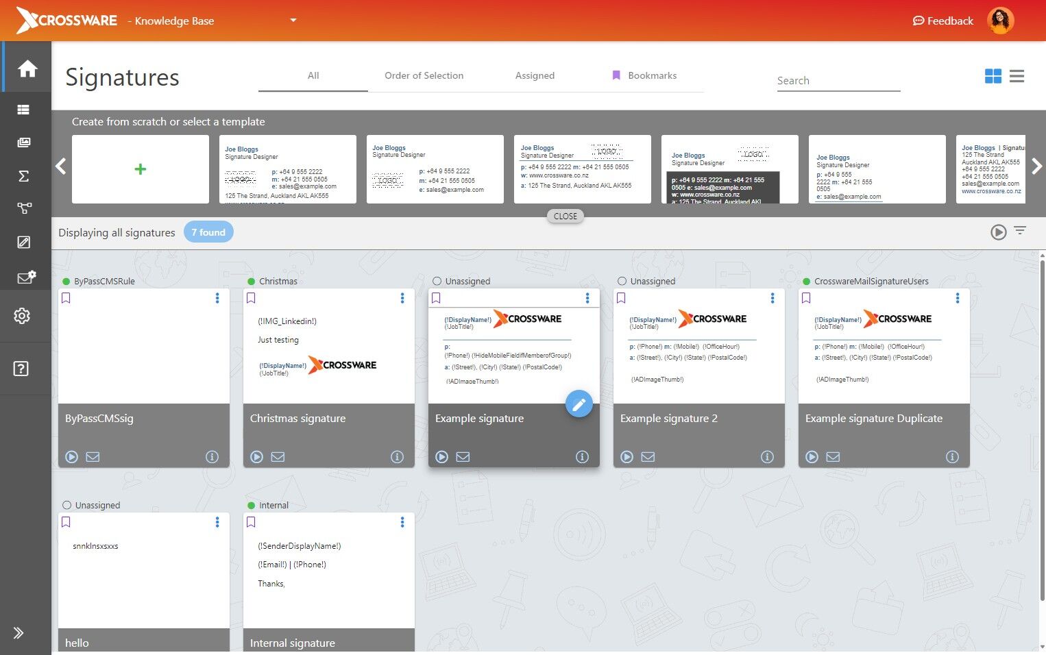
Task: Click the CLOSE button under templates
Action: (565, 217)
